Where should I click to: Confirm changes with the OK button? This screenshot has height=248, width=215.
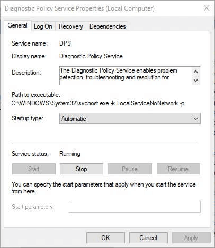coord(105,238)
